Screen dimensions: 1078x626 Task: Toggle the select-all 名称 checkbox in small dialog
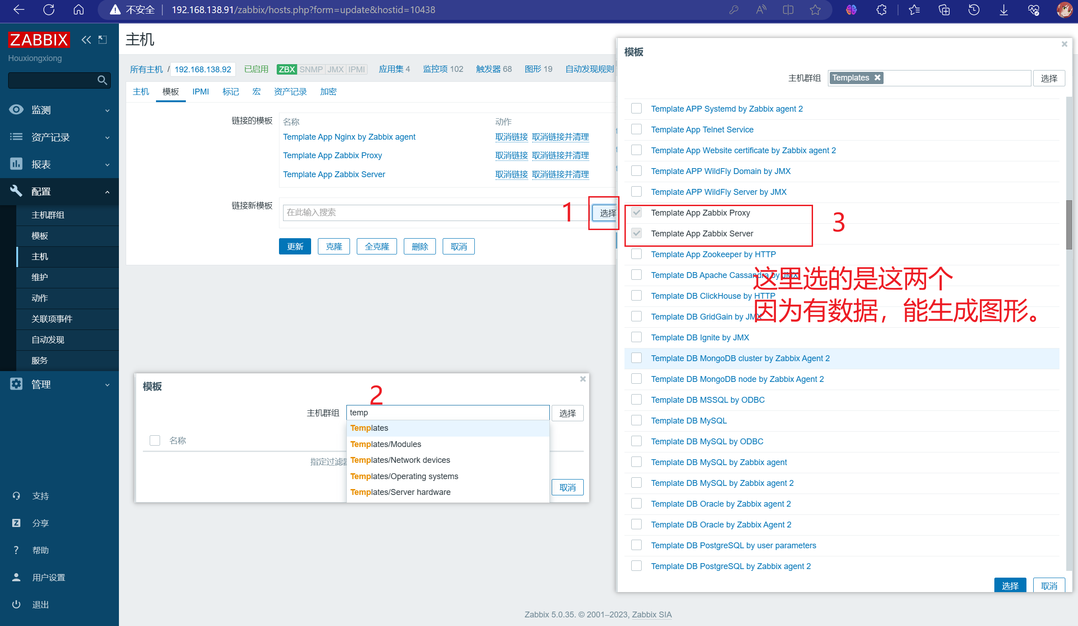tap(155, 440)
